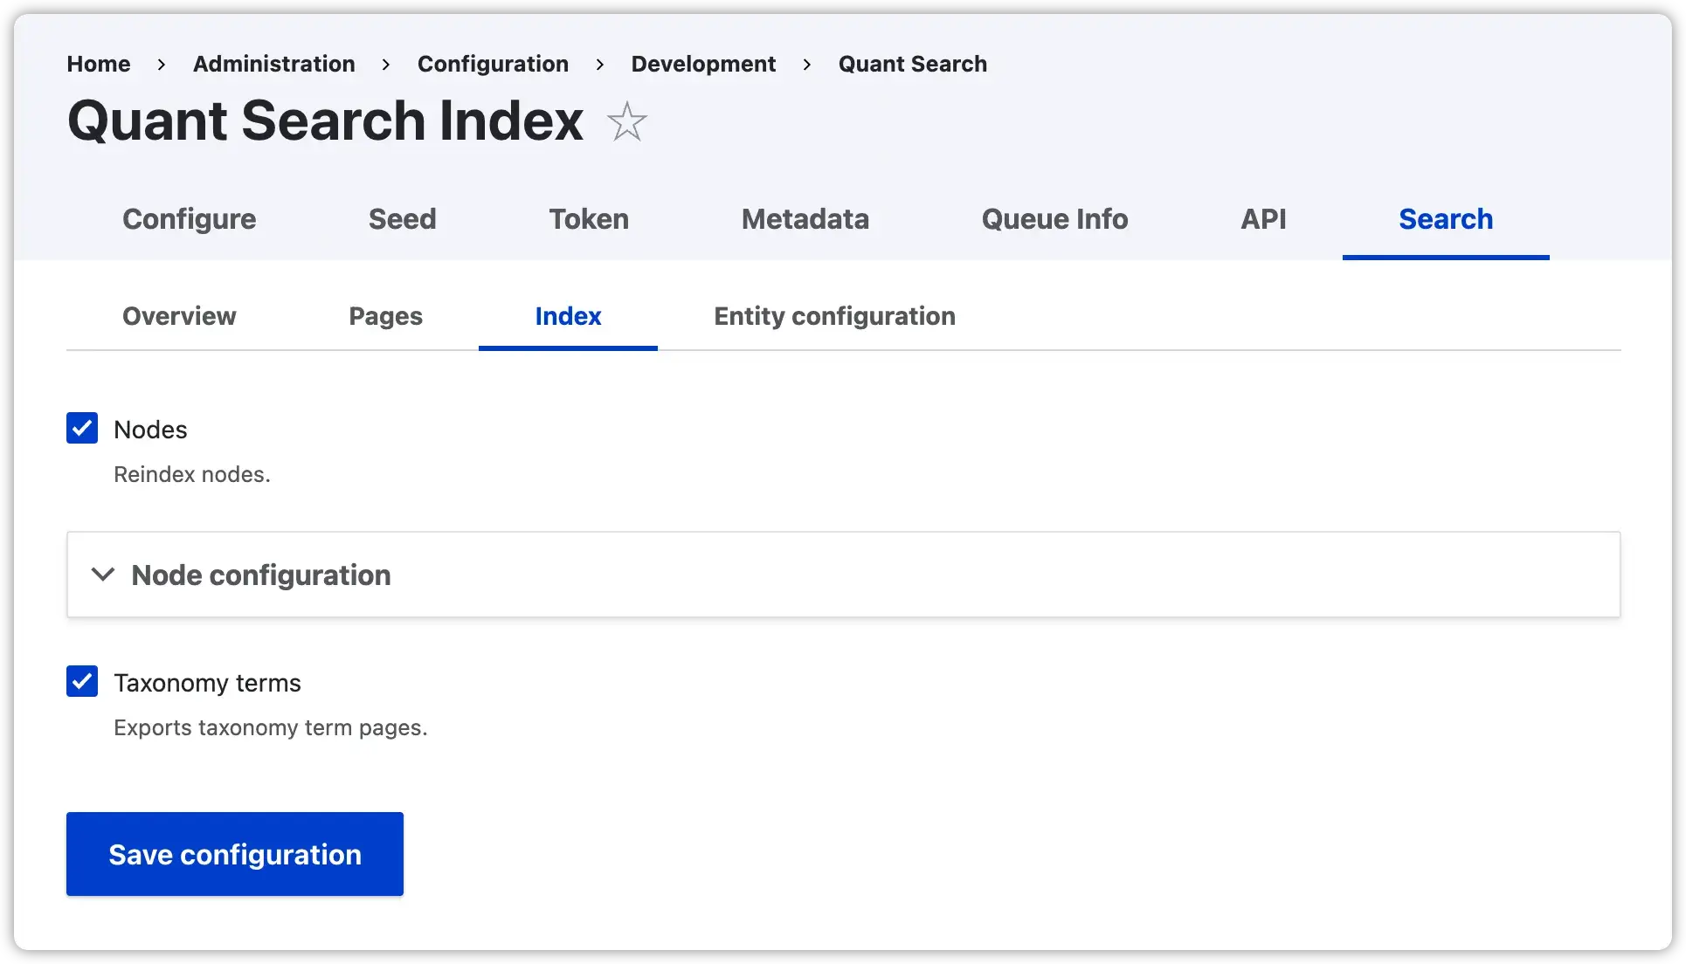Disable the Taxonomy terms checkbox
Screen dimensions: 1686x964
81,681
